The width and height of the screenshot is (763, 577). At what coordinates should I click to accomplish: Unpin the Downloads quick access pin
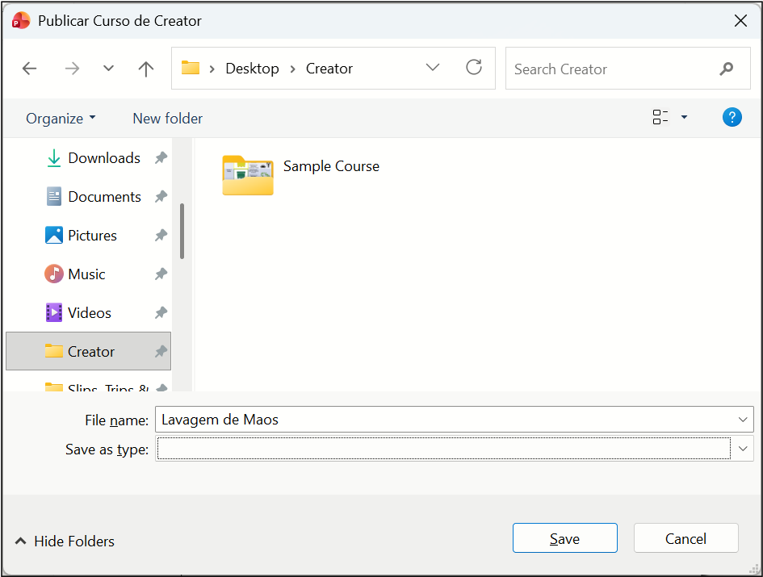tap(161, 158)
